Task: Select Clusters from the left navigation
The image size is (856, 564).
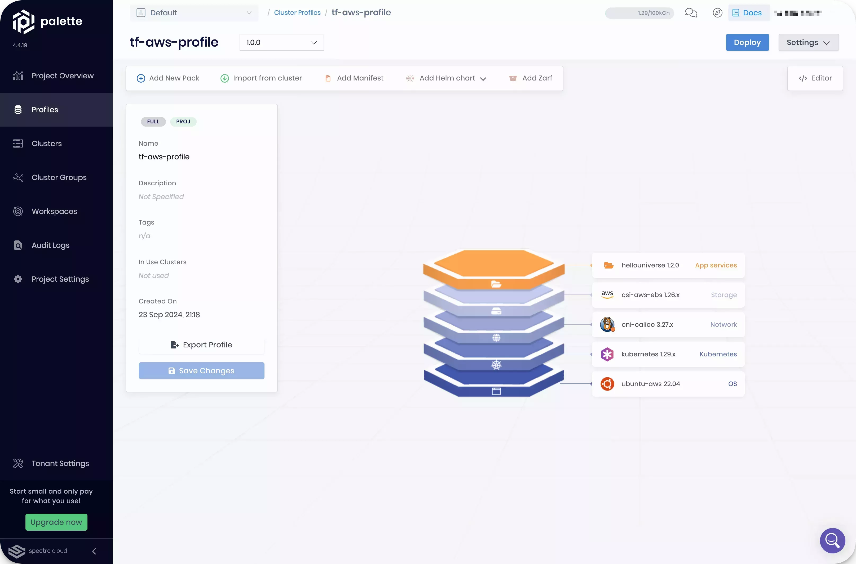Action: click(x=46, y=143)
